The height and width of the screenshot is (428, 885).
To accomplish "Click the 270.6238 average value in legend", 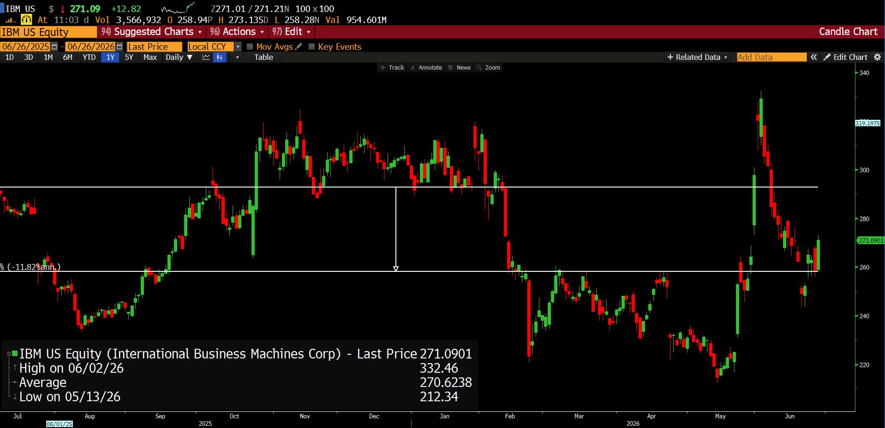I will tap(446, 382).
